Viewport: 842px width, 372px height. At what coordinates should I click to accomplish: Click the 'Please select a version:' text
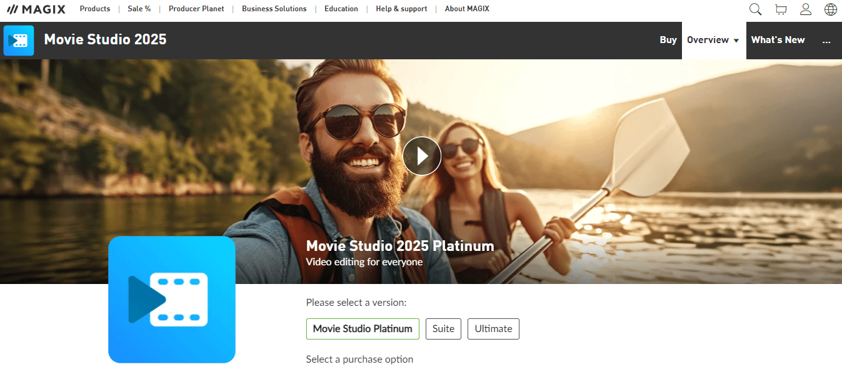(356, 303)
